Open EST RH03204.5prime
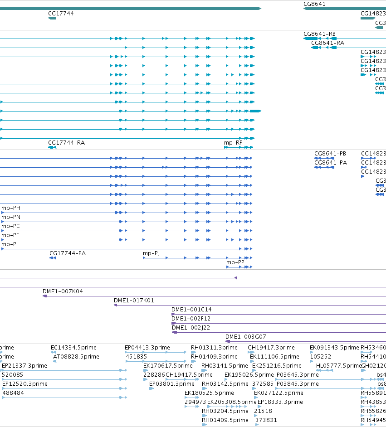 (x=225, y=411)
